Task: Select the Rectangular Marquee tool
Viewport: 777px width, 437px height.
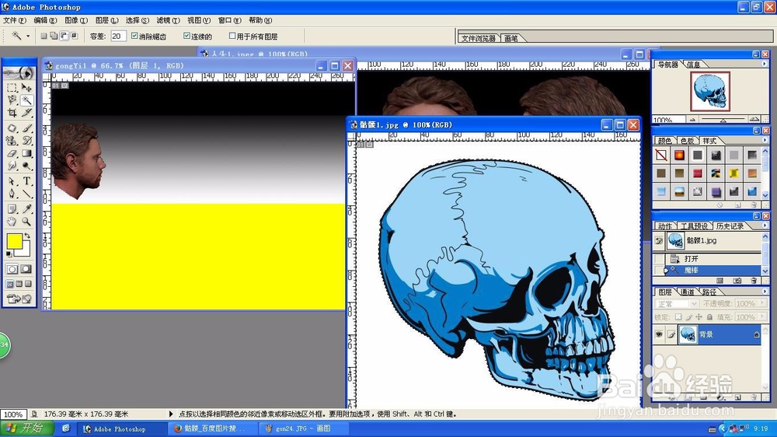Action: pyautogui.click(x=12, y=87)
